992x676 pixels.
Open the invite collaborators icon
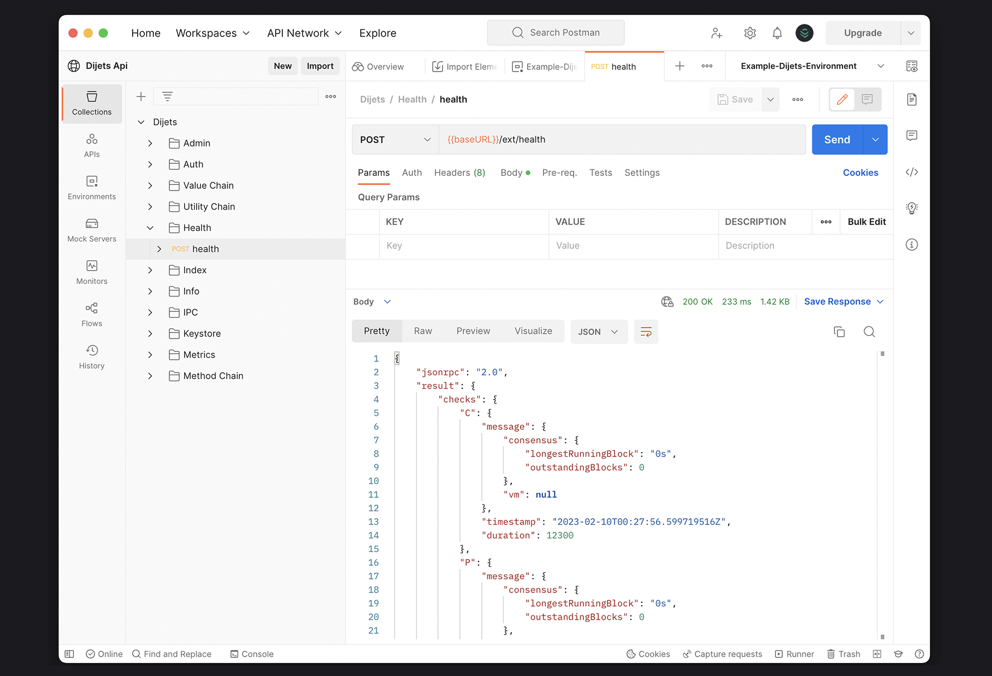coord(717,33)
